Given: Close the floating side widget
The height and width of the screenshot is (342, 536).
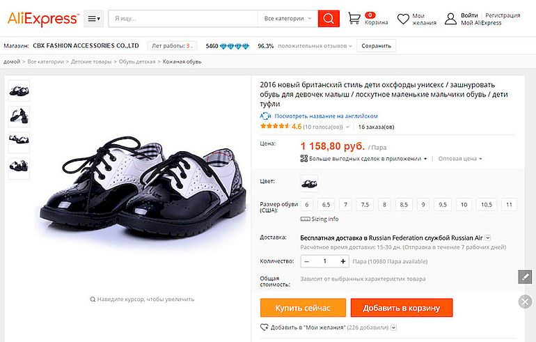Looking at the screenshot, I should (526, 301).
